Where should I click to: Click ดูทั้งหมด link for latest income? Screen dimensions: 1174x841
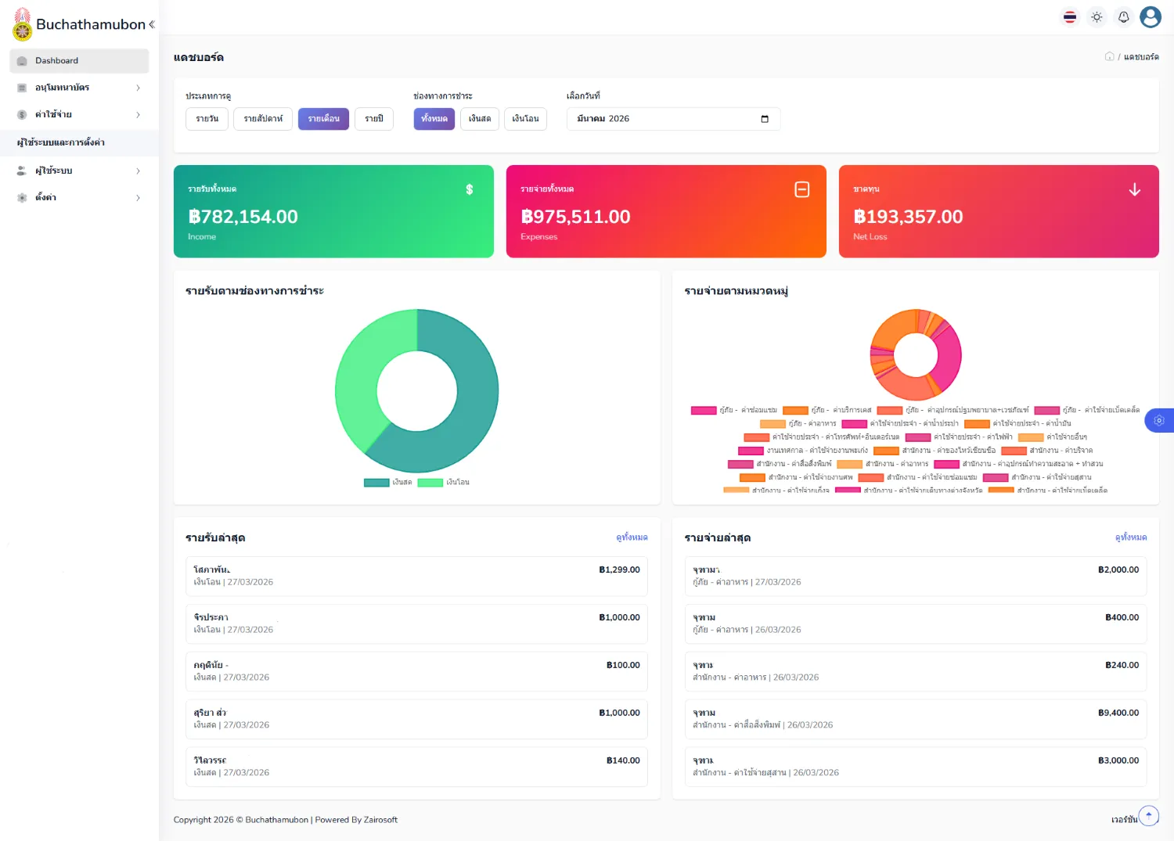tap(632, 537)
